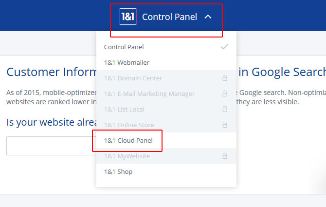Click the Customer Information heading text

click(52, 72)
